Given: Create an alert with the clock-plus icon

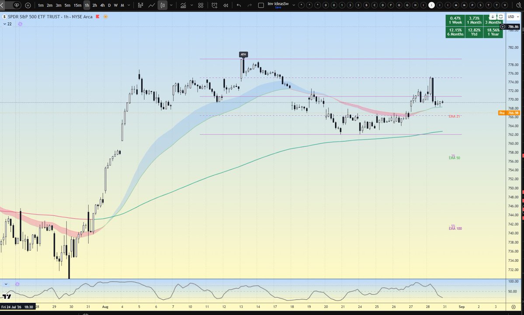Looking at the screenshot, I should [215, 5].
